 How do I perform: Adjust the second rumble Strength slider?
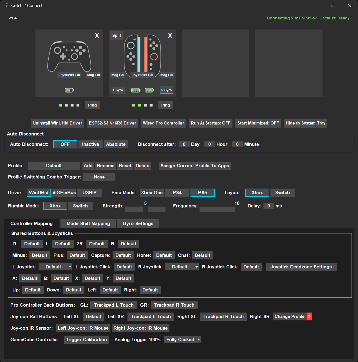[156, 209]
